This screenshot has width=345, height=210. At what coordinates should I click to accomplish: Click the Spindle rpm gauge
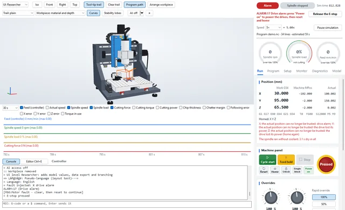270,53
